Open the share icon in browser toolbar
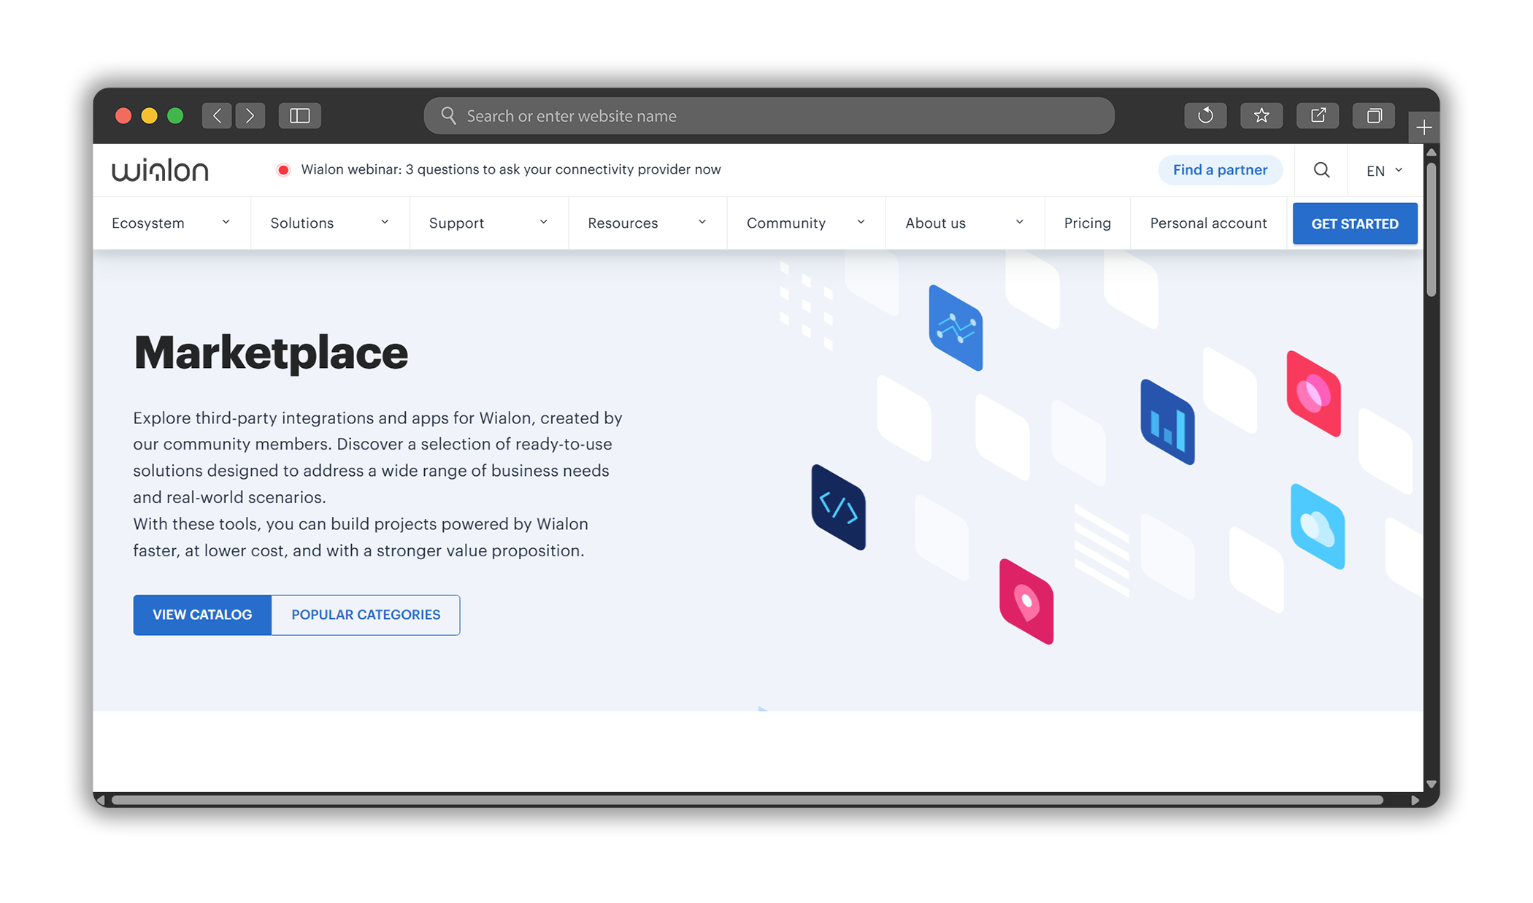 point(1318,115)
